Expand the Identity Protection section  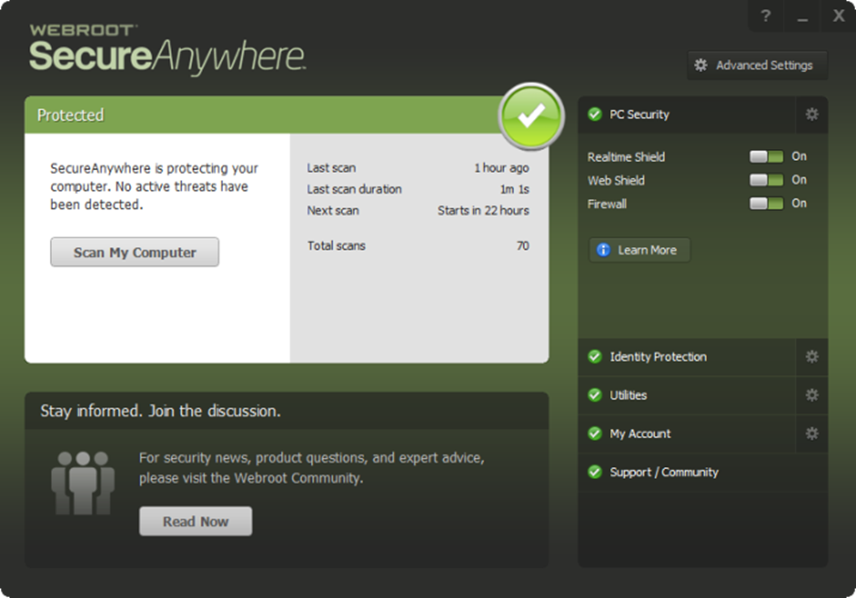(658, 357)
